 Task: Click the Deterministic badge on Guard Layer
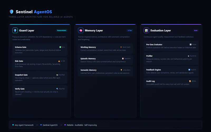(62, 30)
